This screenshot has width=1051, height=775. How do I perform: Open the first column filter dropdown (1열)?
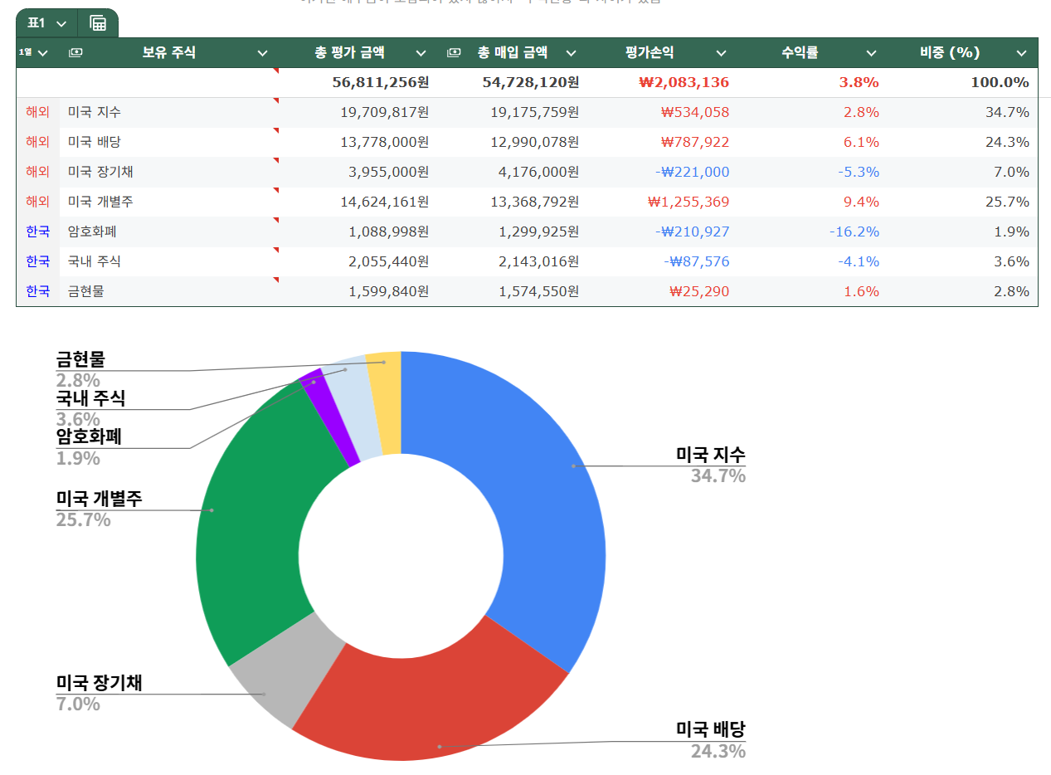click(x=43, y=52)
